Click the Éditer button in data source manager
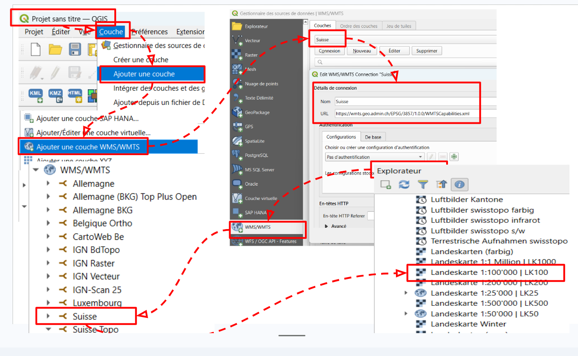Image resolution: width=578 pixels, height=356 pixels. pyautogui.click(x=394, y=51)
